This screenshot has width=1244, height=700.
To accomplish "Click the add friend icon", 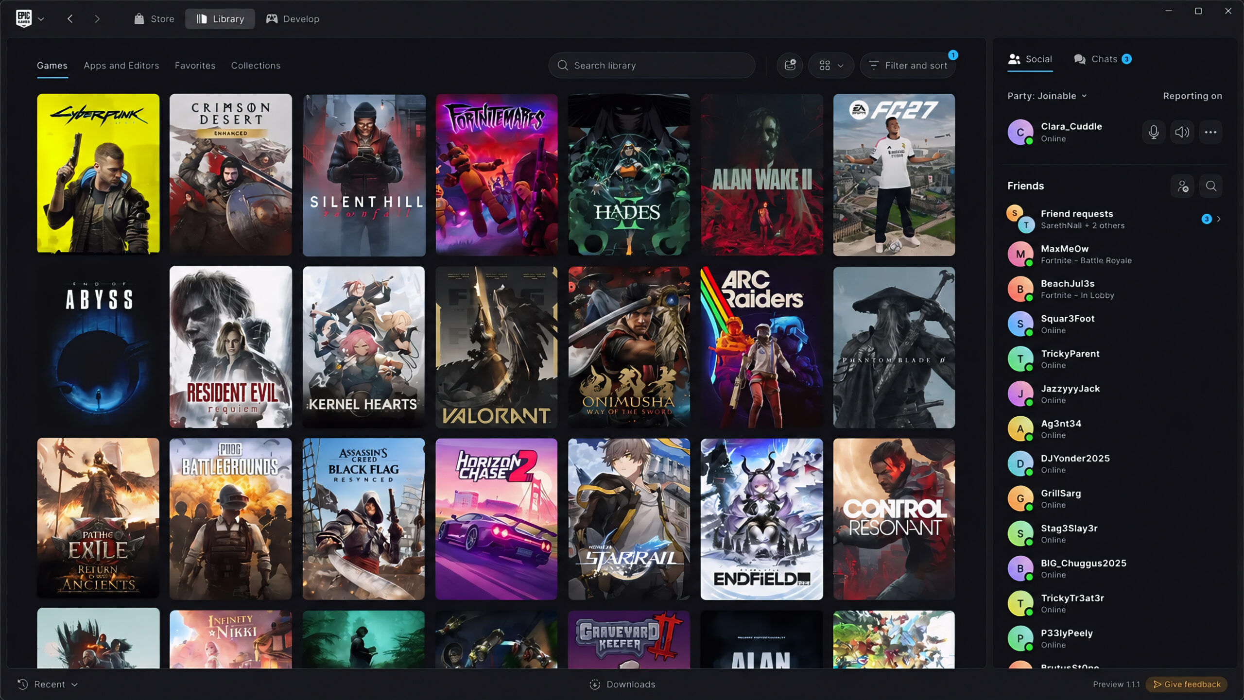I will click(1182, 186).
